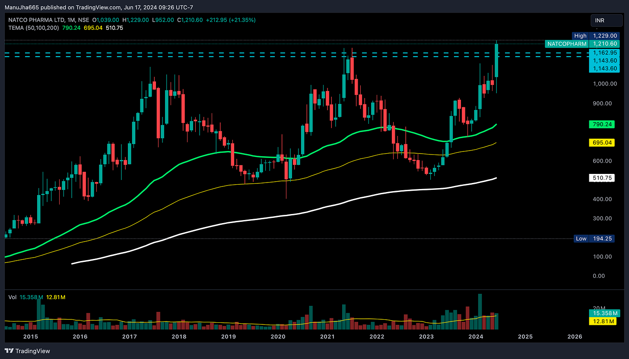Click the 2017 year label

130,336
